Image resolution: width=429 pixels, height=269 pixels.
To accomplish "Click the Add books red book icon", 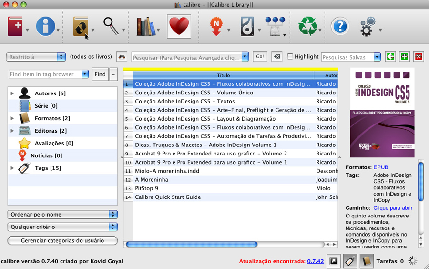I will pyautogui.click(x=15, y=26).
